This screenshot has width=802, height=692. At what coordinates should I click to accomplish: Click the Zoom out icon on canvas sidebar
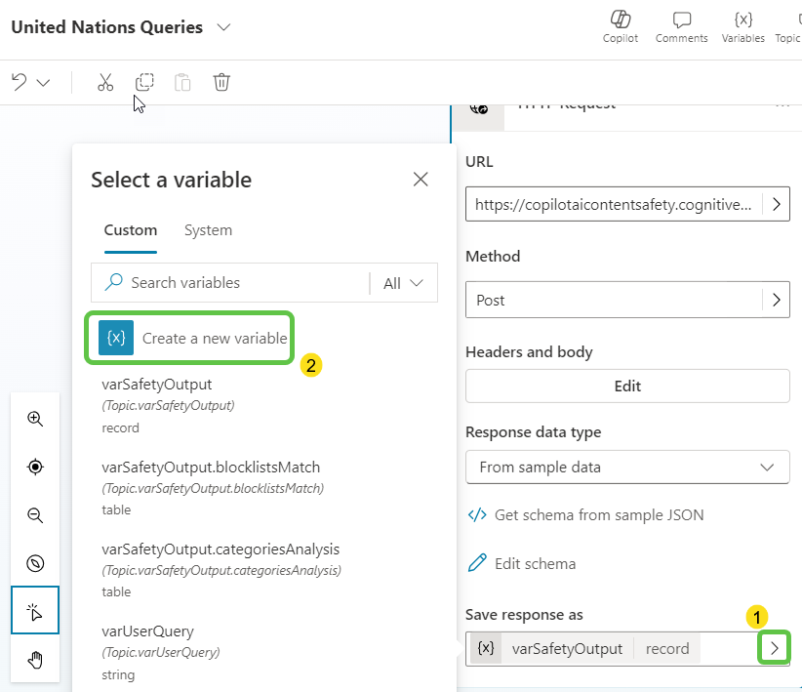[35, 514]
